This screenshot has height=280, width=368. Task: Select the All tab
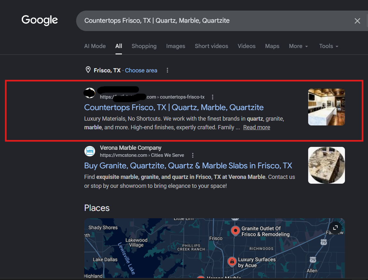click(118, 46)
